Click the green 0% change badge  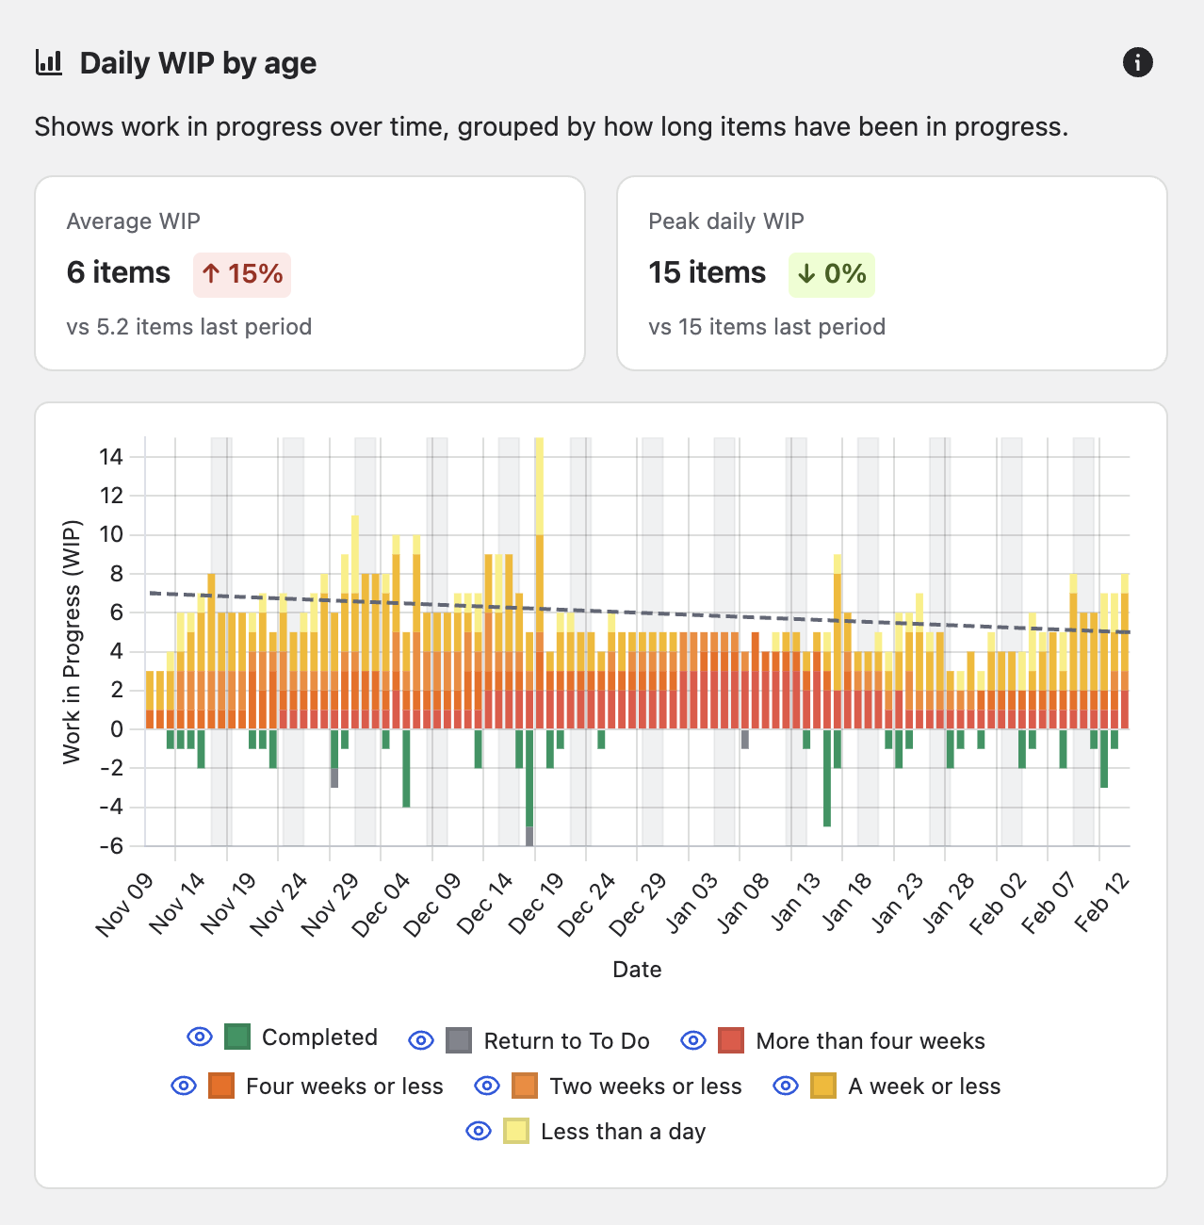click(x=832, y=274)
